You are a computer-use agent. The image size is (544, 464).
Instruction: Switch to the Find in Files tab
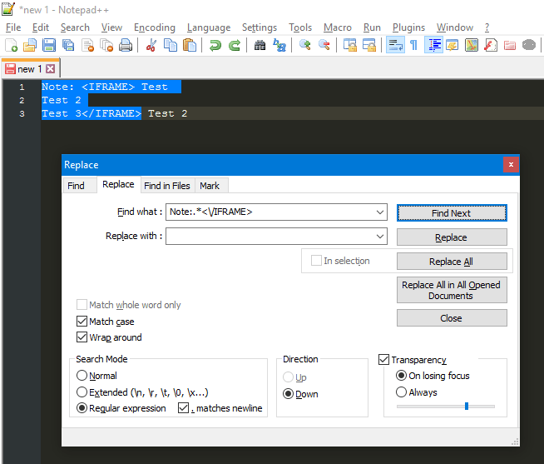pos(166,186)
